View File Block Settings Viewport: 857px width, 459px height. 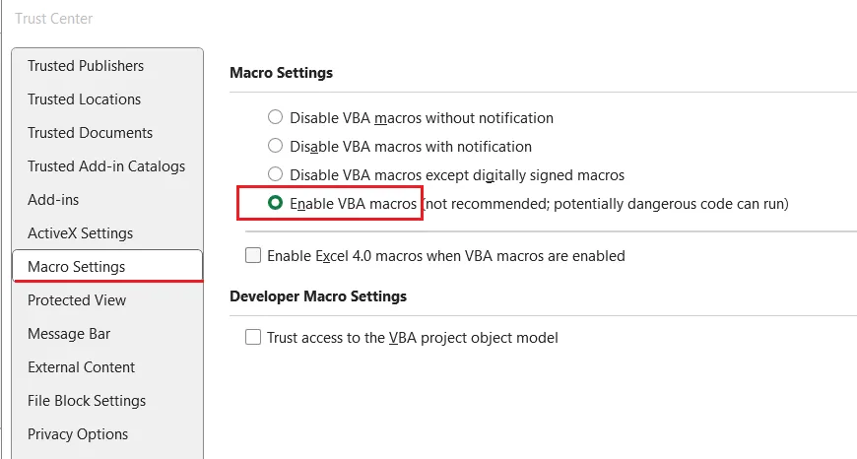pos(87,401)
